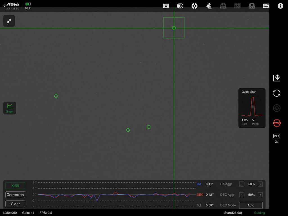Image resolution: width=288 pixels, height=216 pixels.
Task: Click the Guide Star profile panel
Action: [x=252, y=108]
